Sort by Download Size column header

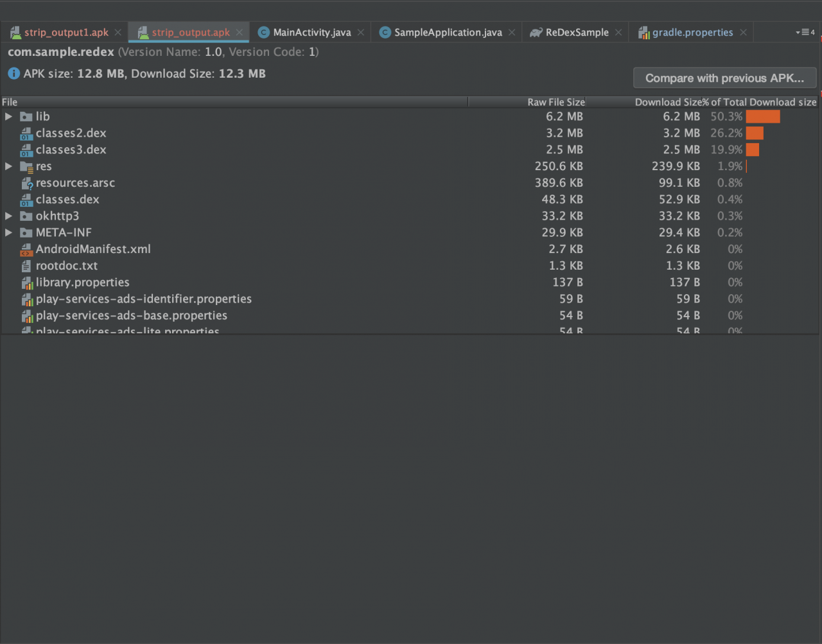pos(644,102)
